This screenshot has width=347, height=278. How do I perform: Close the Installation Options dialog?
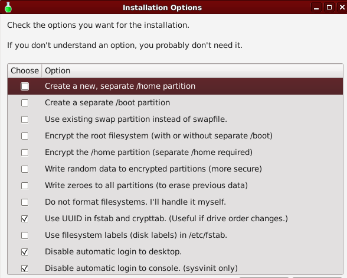tap(342, 7)
